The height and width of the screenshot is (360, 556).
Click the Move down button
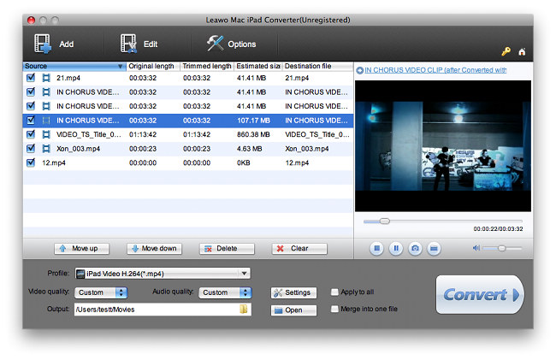(154, 248)
